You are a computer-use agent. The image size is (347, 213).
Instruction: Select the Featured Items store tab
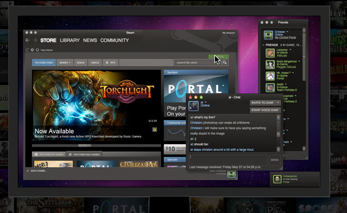(44, 63)
